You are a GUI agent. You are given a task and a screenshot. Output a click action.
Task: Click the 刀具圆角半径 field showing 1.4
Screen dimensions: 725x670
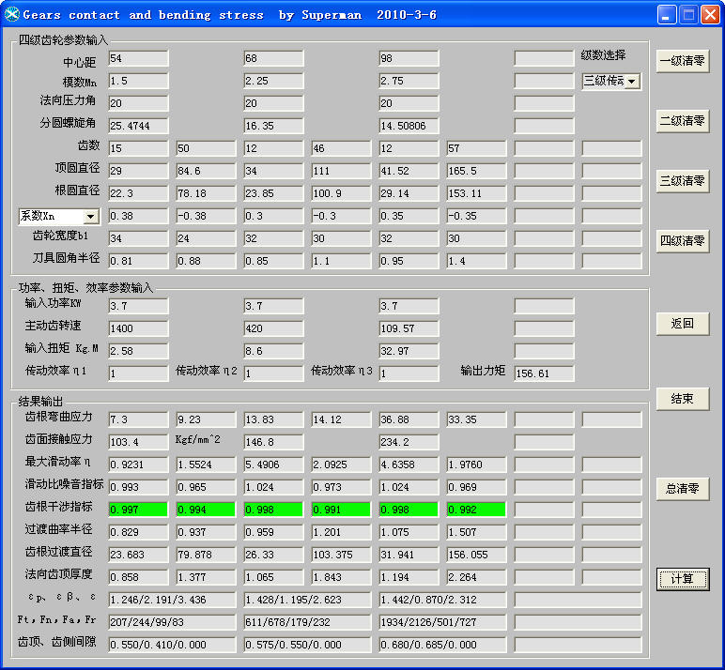(x=476, y=261)
